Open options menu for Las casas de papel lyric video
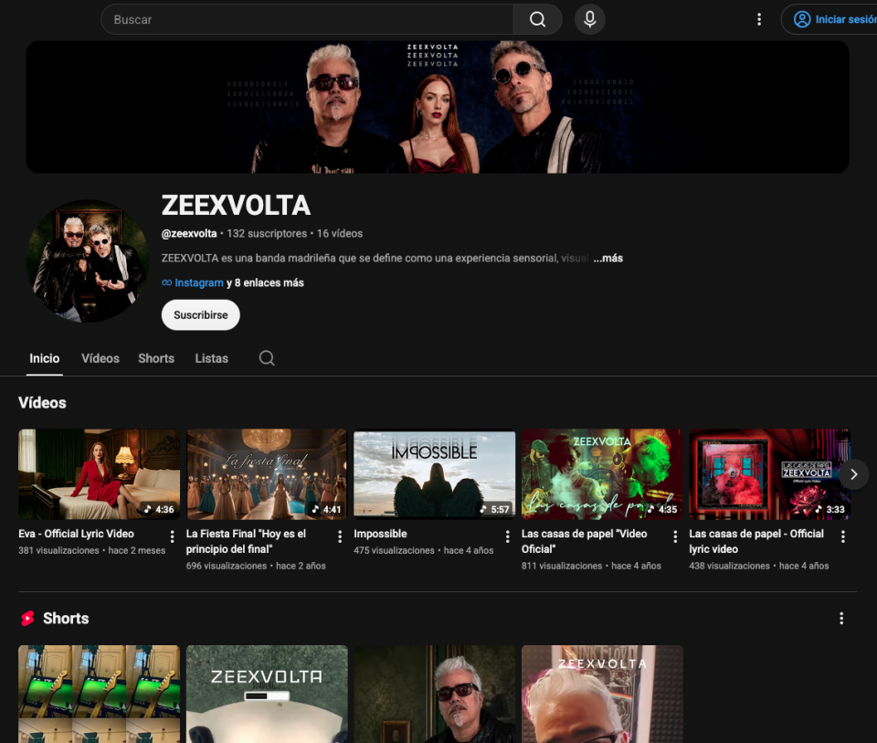The width and height of the screenshot is (877, 743). click(843, 536)
